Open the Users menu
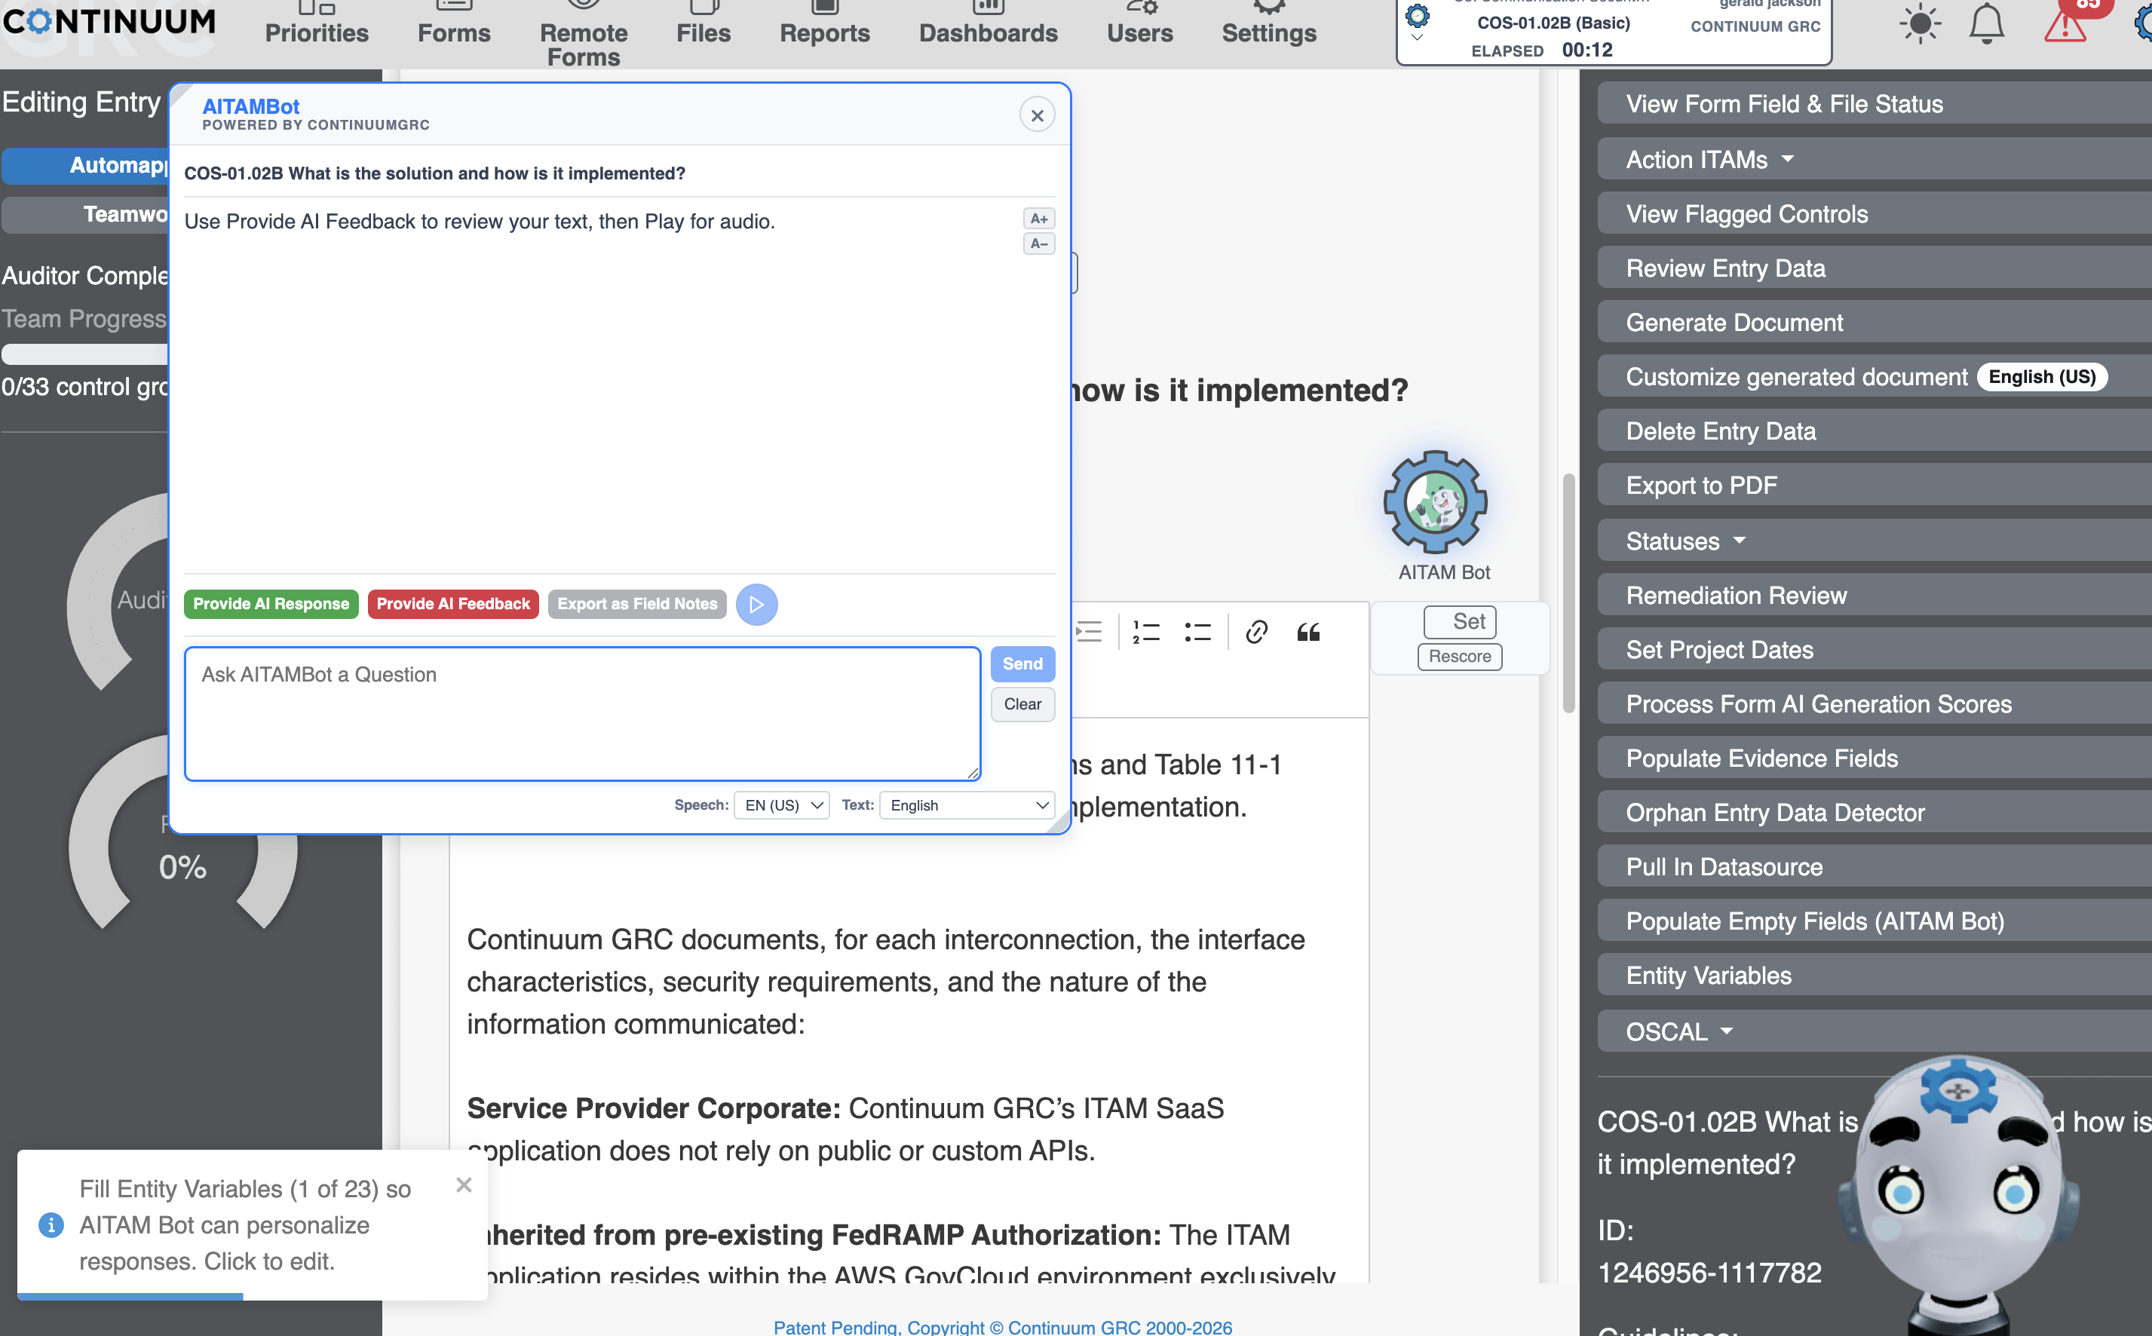Viewport: 2152px width, 1336px height. point(1139,24)
